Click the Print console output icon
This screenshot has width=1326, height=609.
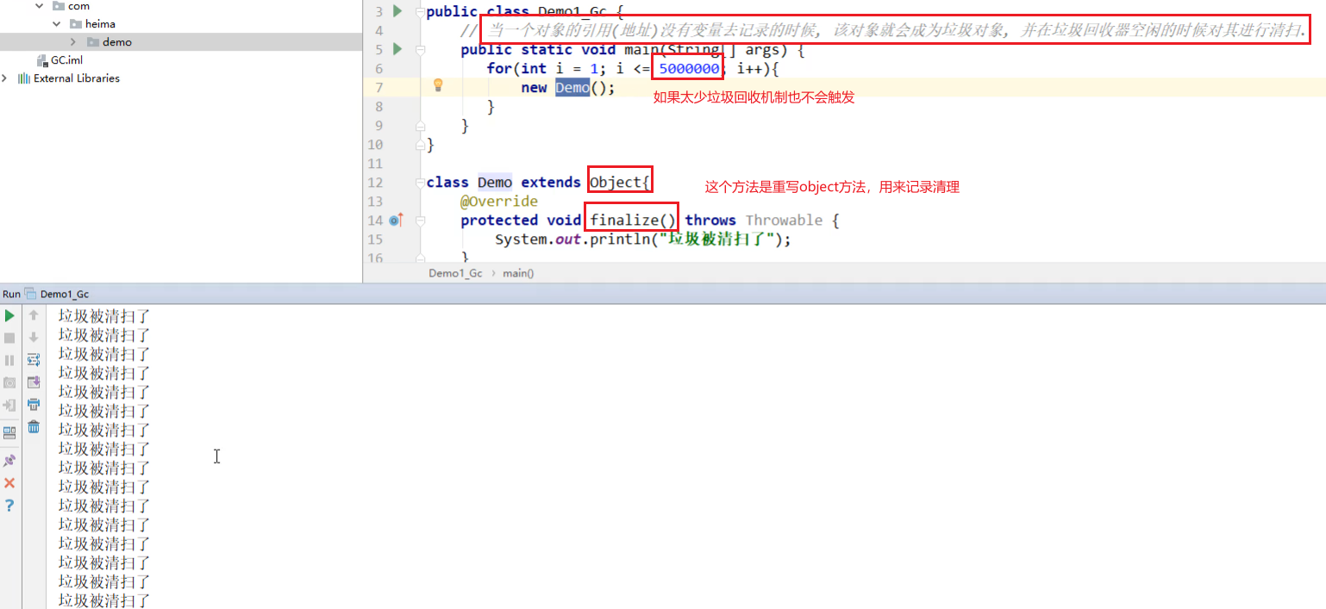(x=34, y=405)
